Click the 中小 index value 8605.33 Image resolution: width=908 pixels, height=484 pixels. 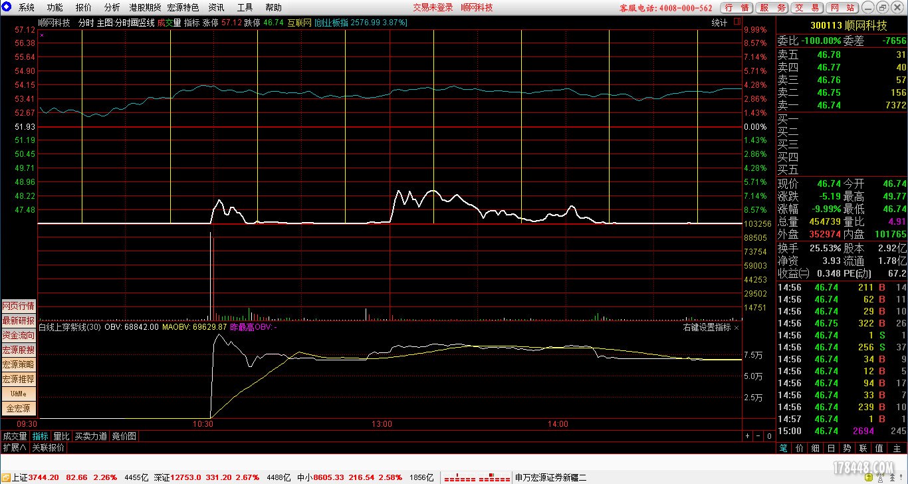pos(330,477)
